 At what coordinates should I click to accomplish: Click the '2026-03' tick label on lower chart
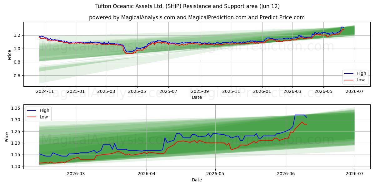click(x=76, y=174)
